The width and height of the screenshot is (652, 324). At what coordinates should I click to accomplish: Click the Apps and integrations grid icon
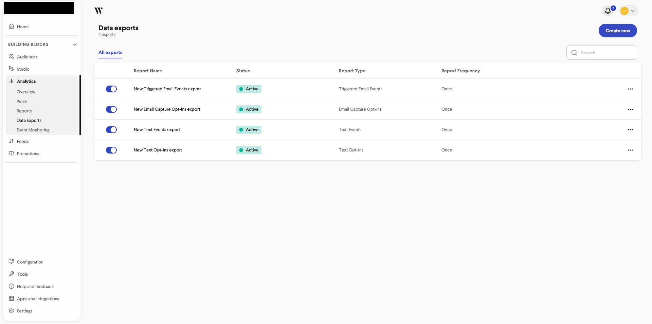[x=12, y=299]
